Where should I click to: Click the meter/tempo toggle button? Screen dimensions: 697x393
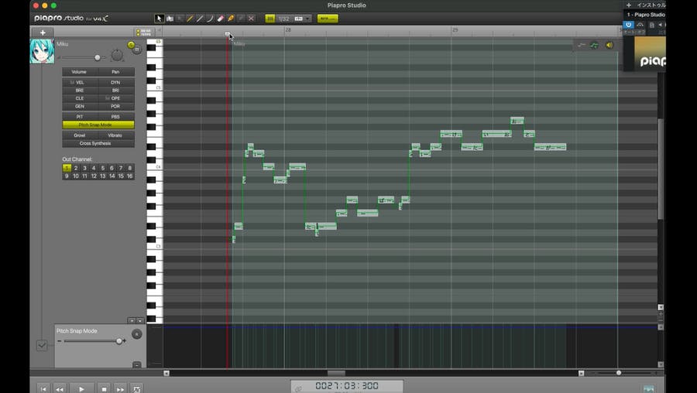pyautogui.click(x=143, y=32)
